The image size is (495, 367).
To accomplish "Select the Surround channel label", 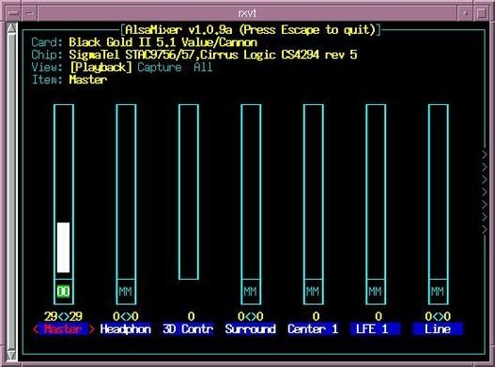I will [251, 329].
